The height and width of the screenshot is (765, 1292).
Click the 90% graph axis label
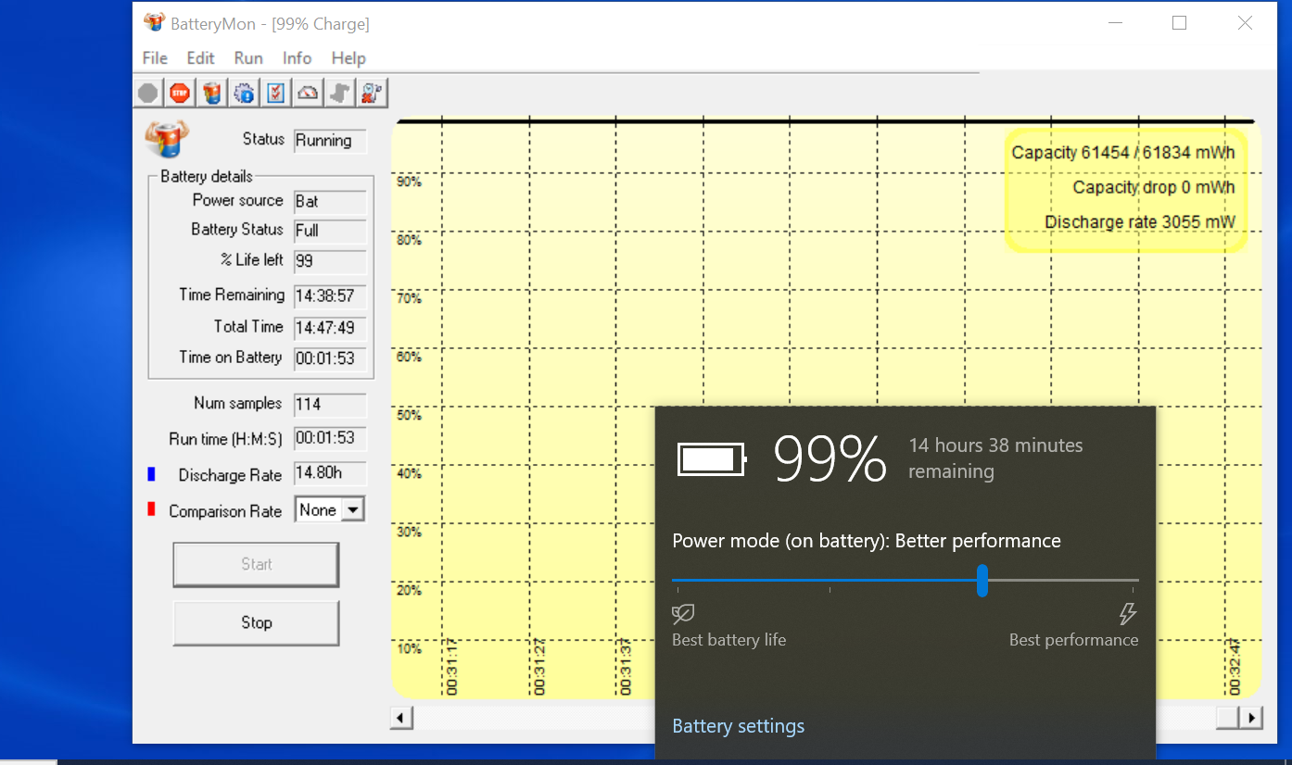[x=409, y=182]
